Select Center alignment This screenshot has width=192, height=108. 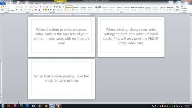46,10
